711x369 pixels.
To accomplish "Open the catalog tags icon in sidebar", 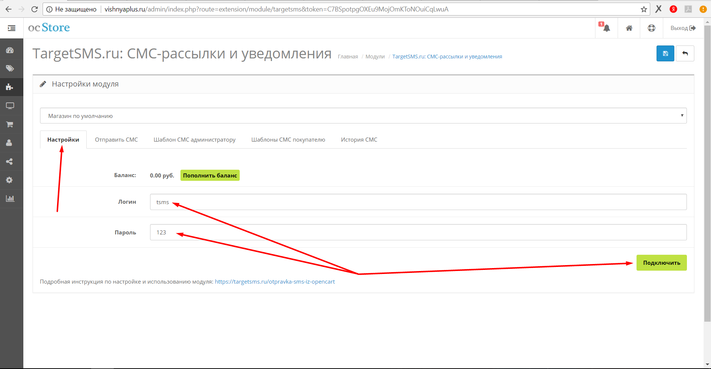I will (x=10, y=68).
